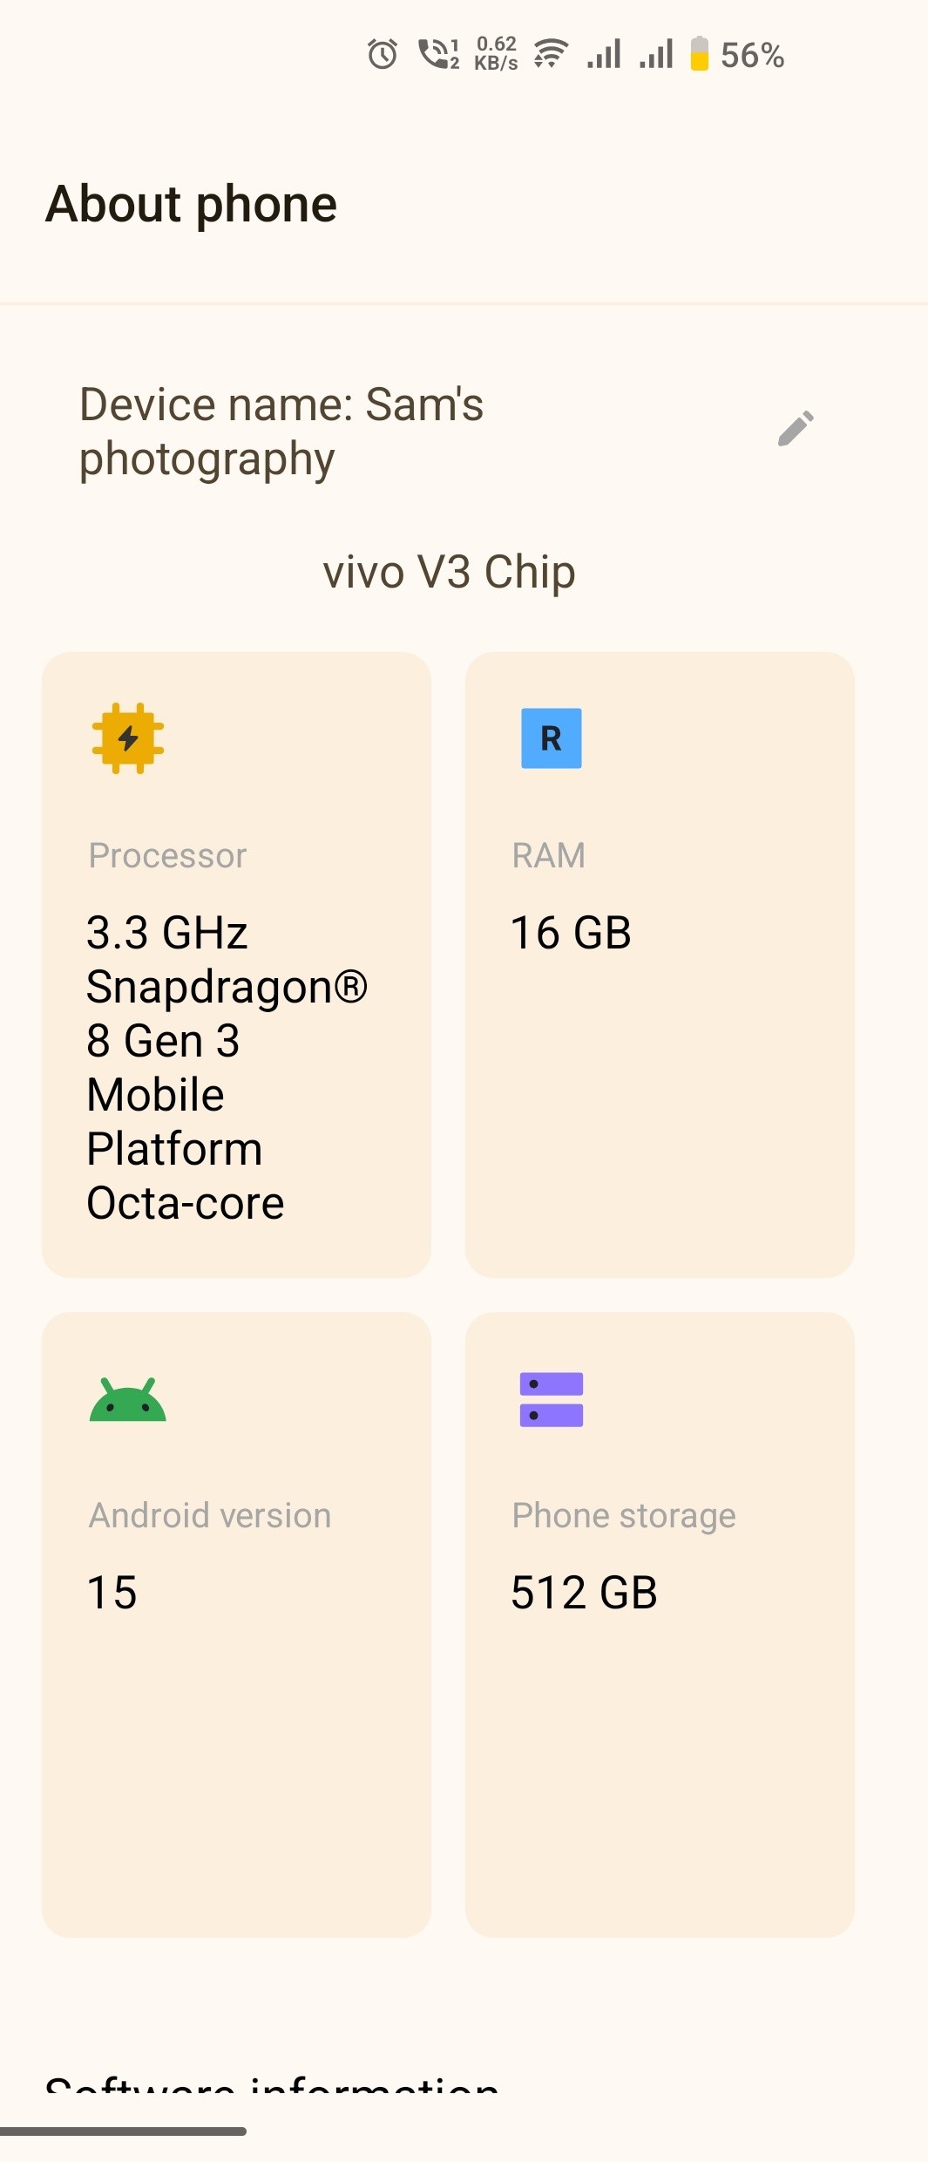The width and height of the screenshot is (928, 2162).
Task: Tap the 56% battery percentage text
Action: click(x=753, y=55)
